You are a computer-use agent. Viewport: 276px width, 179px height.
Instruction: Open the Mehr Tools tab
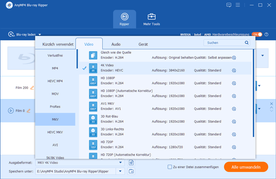[x=151, y=19]
